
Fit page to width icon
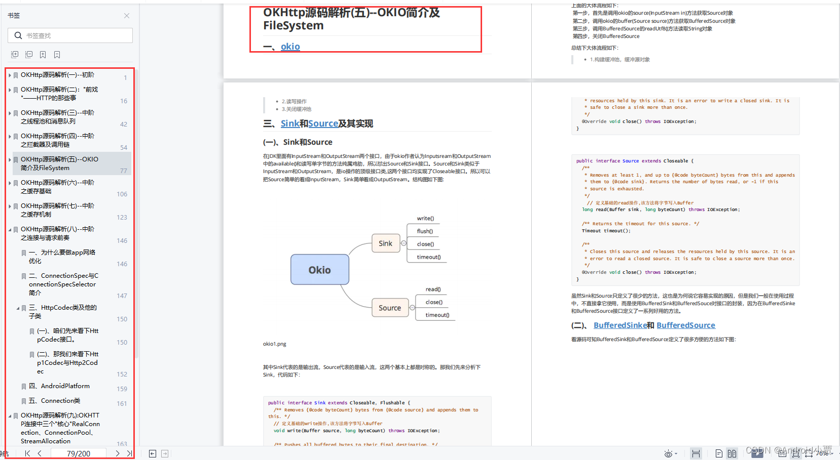tap(809, 454)
